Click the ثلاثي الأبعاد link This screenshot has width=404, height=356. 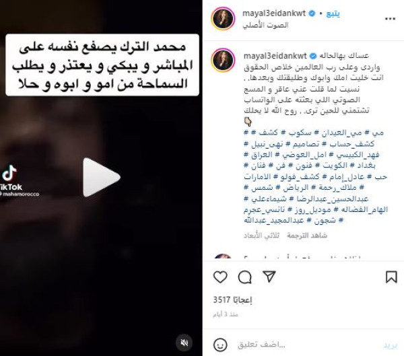click(x=261, y=235)
